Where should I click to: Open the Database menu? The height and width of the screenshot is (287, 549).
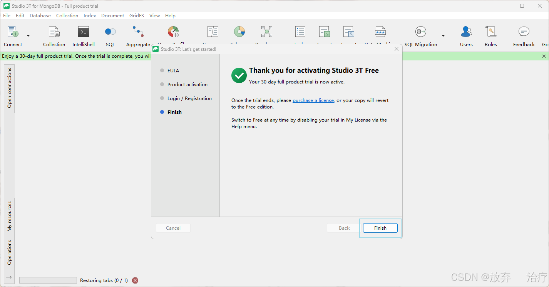coord(40,16)
